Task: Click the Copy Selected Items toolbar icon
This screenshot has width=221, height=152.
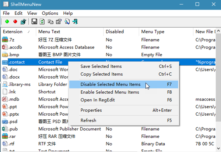Action: tap(50, 22)
